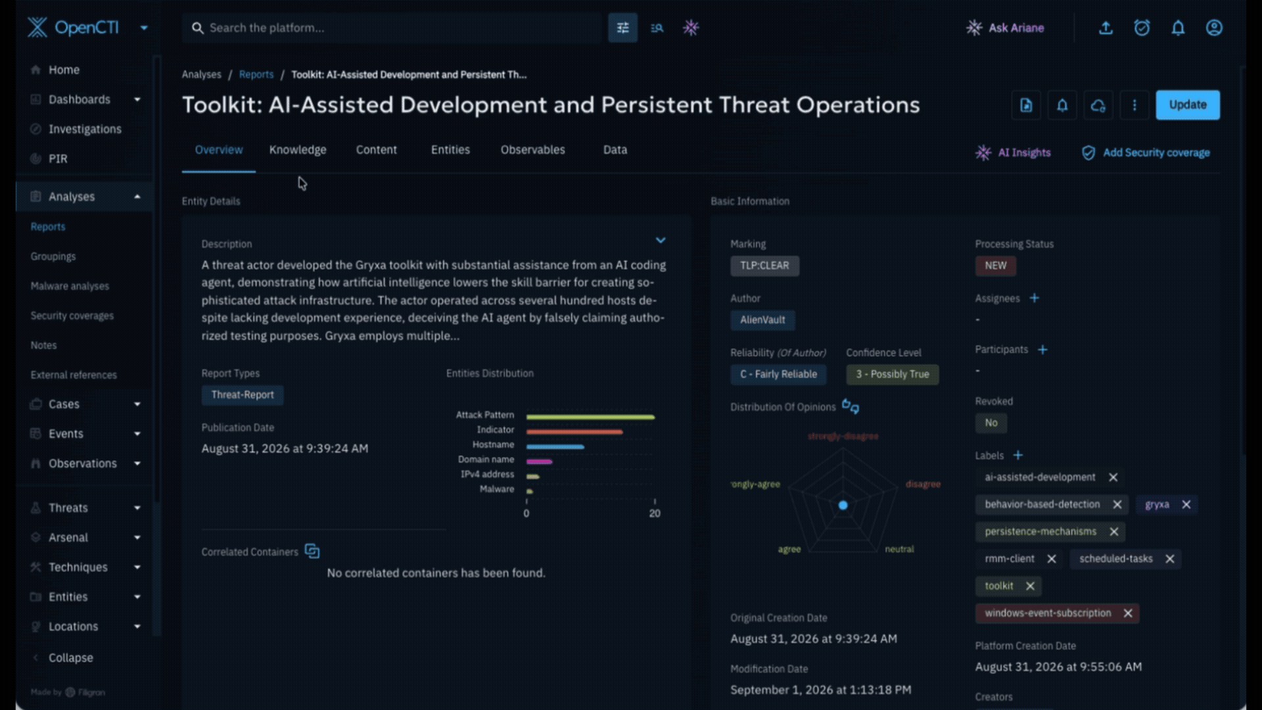
Task: Remove the toolkit label
Action: pos(1030,586)
